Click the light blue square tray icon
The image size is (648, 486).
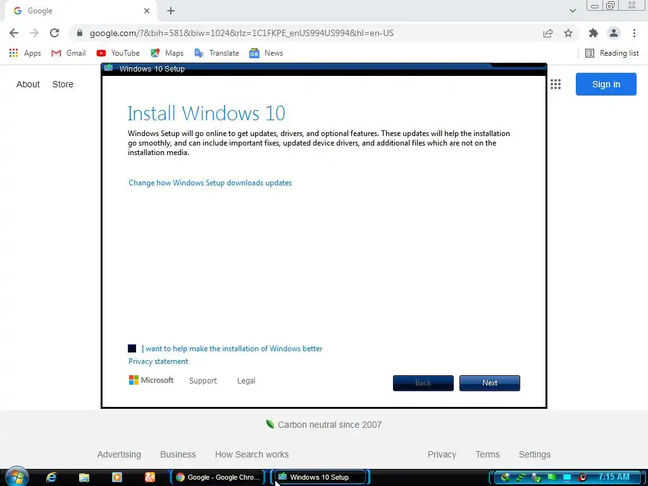point(567,477)
